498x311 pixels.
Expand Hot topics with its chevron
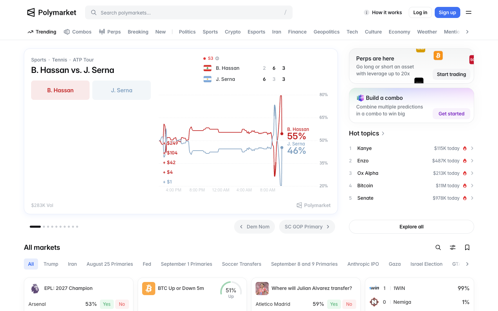pos(383,133)
